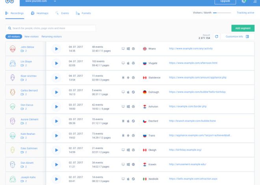Refresh the results list
The image size is (260, 185).
click(217, 37)
